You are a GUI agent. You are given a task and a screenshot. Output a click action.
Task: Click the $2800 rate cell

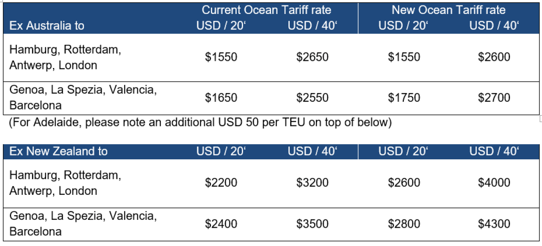coord(404,224)
